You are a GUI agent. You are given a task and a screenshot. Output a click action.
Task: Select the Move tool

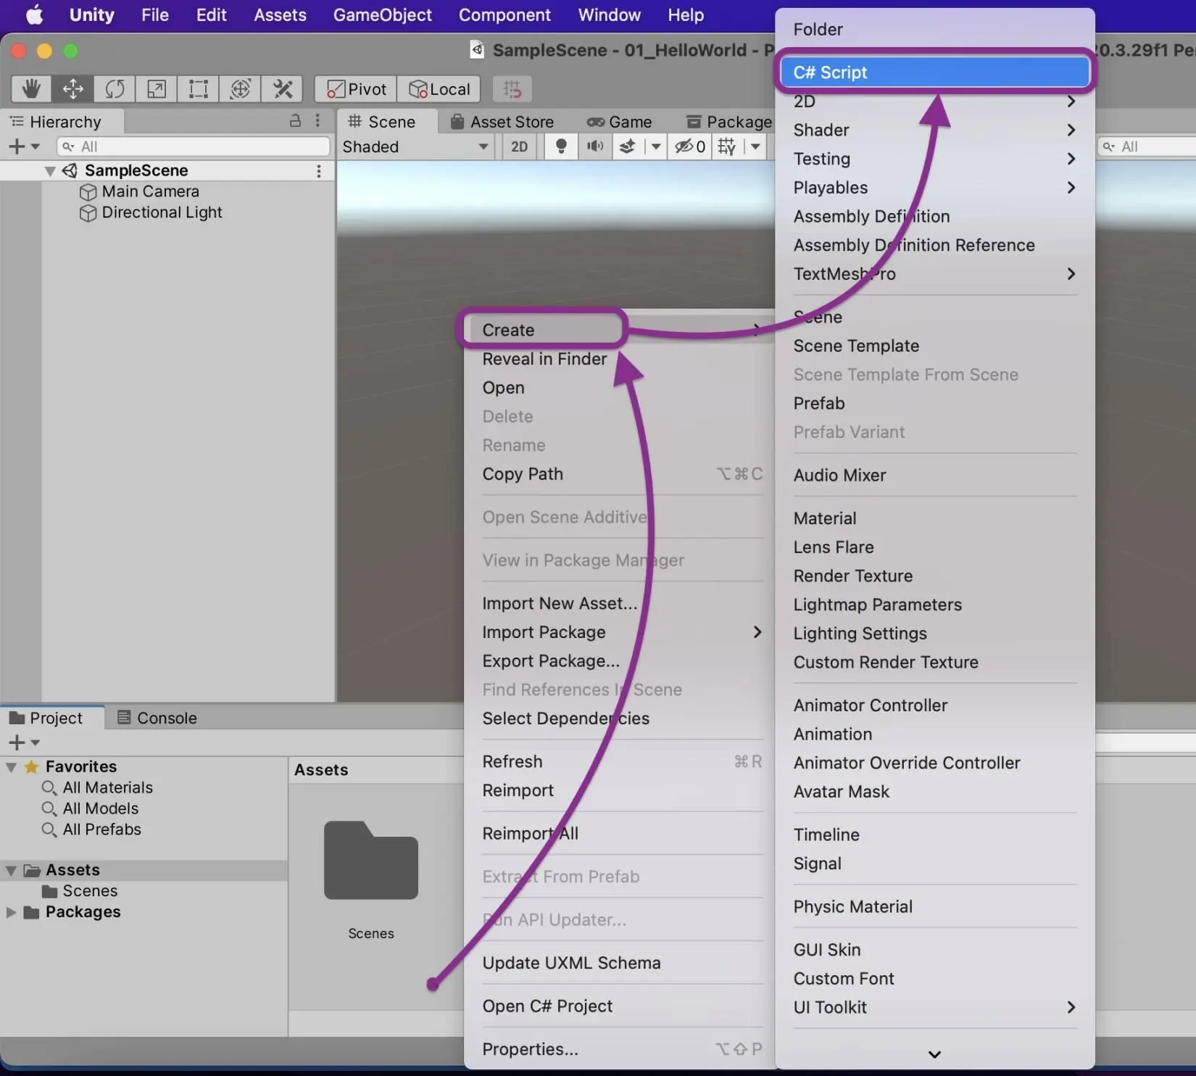(72, 89)
